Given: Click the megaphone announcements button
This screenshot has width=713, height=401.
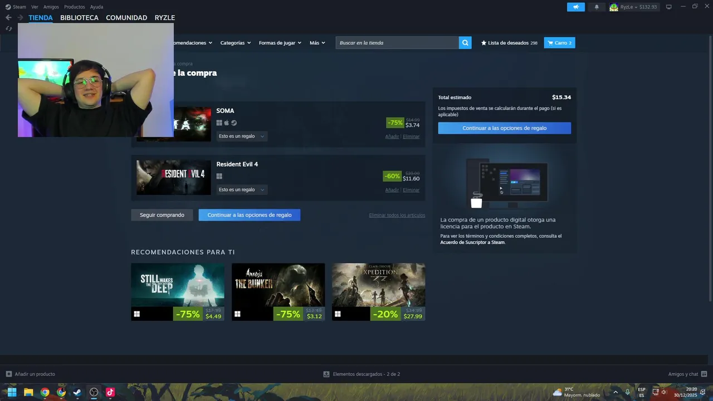Looking at the screenshot, I should (576, 7).
